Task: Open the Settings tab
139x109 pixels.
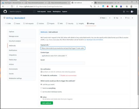Action: point(91,24)
